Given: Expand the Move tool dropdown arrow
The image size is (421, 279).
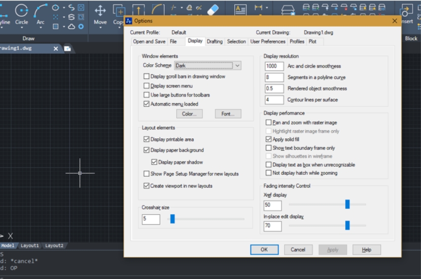Looking at the screenshot, I should (100, 28).
